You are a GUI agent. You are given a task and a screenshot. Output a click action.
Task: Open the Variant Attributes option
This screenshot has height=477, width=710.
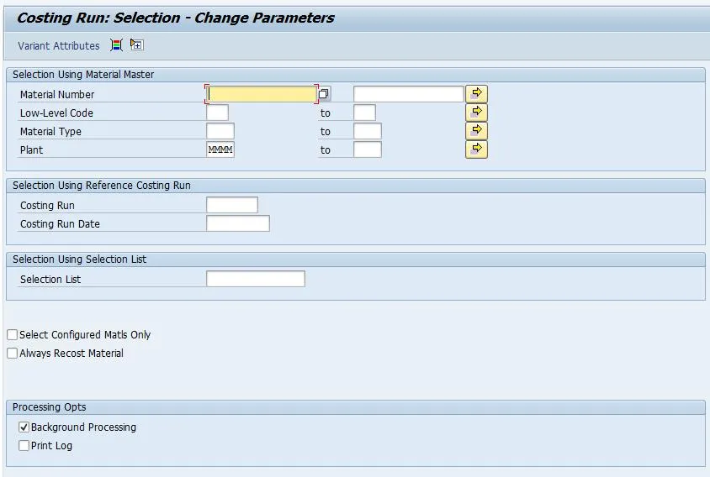pos(58,45)
